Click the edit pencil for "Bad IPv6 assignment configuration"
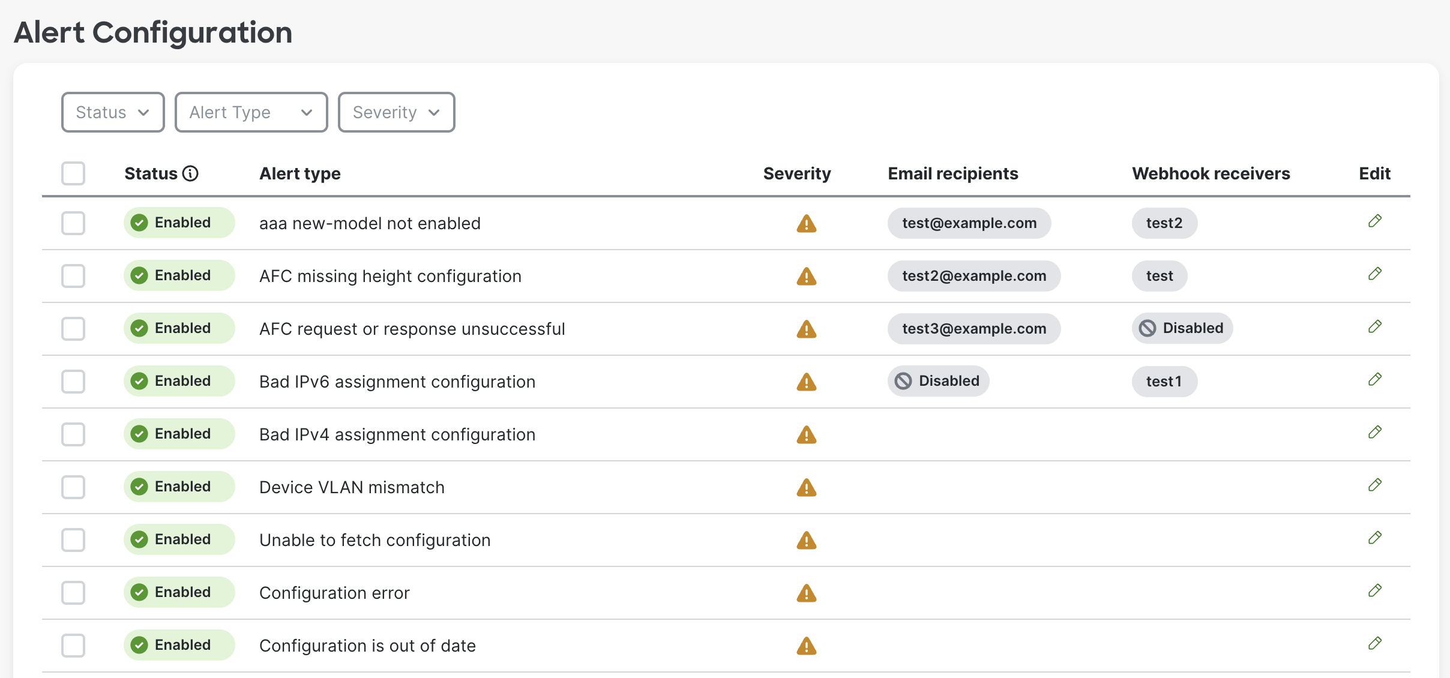This screenshot has height=678, width=1450. (x=1376, y=379)
